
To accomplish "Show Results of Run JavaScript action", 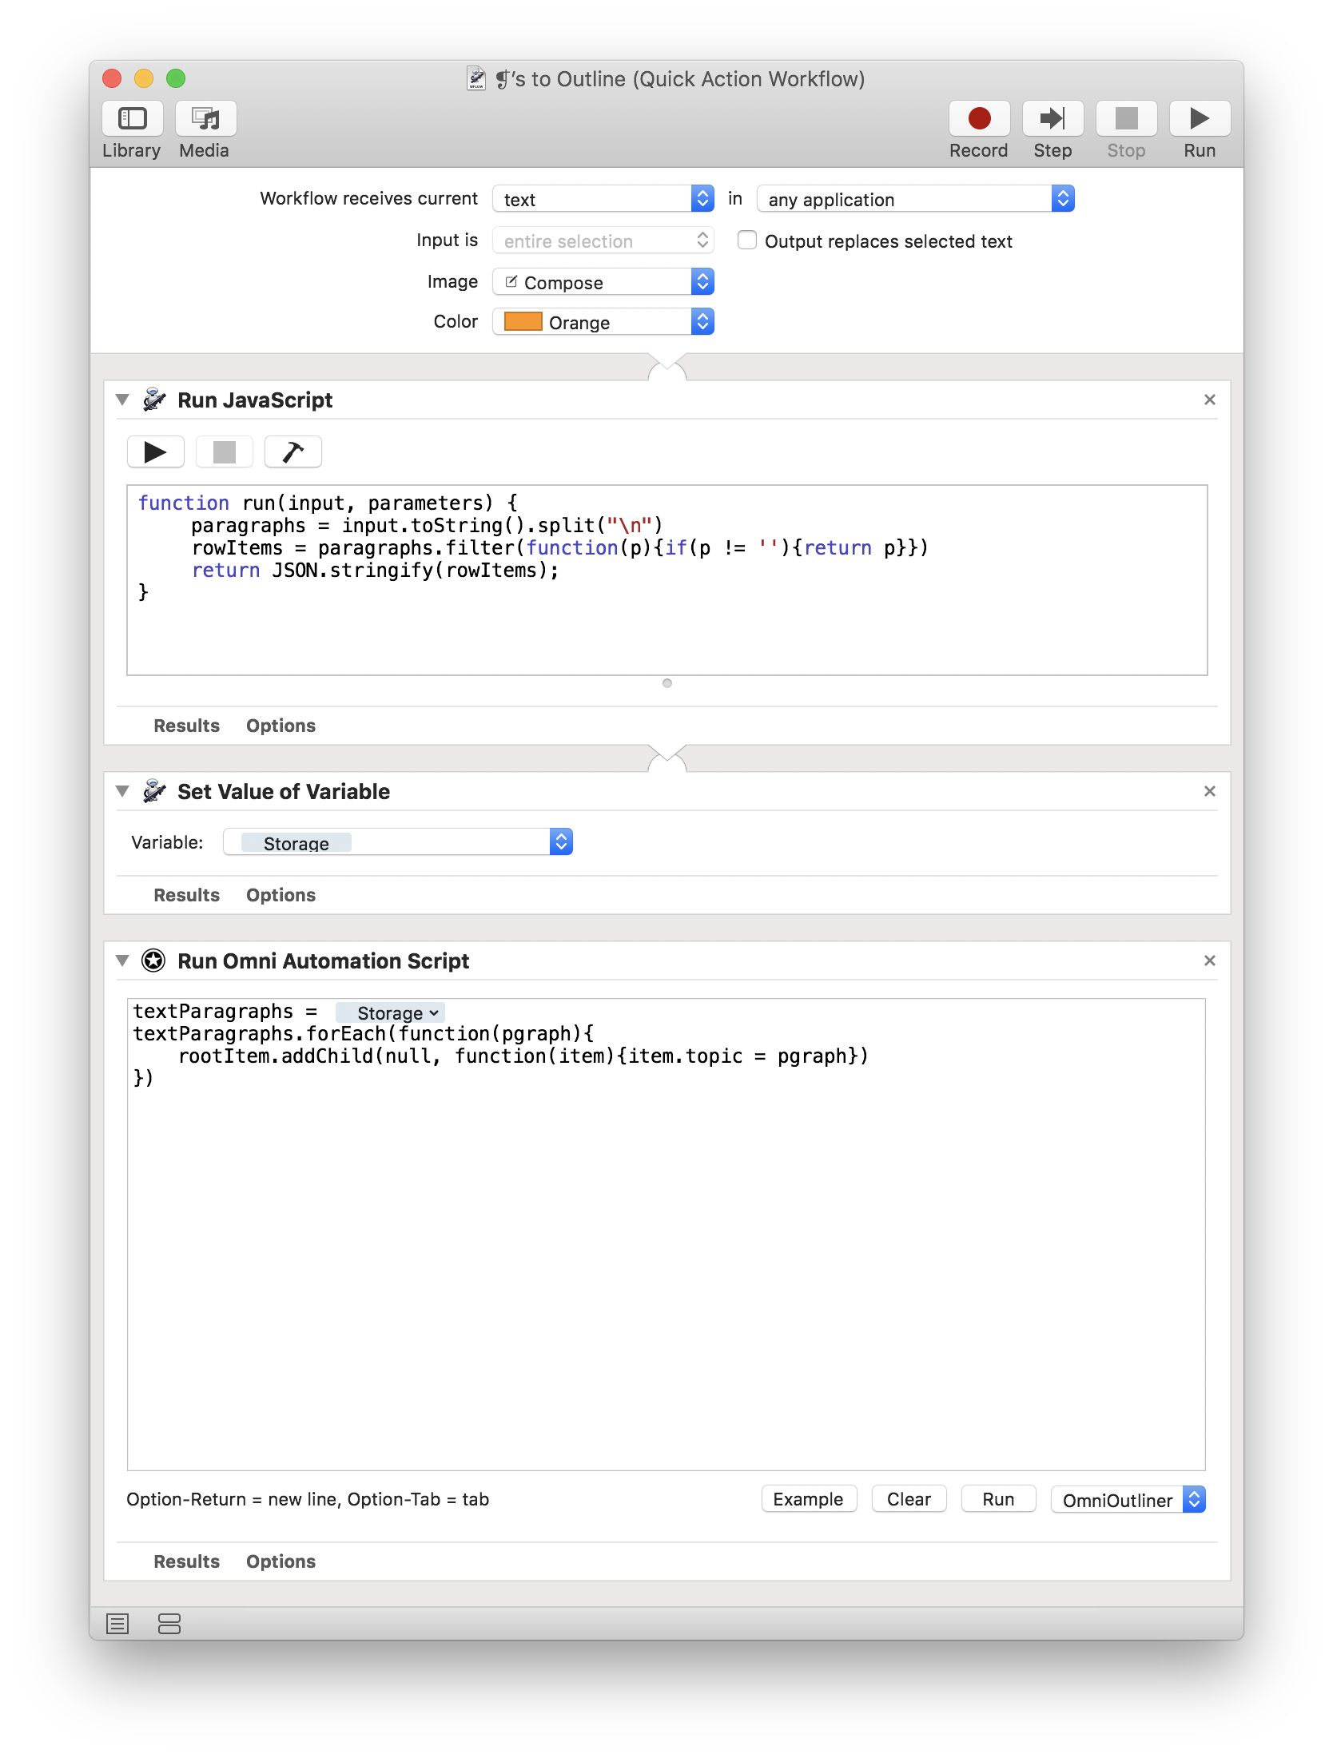I will click(186, 726).
